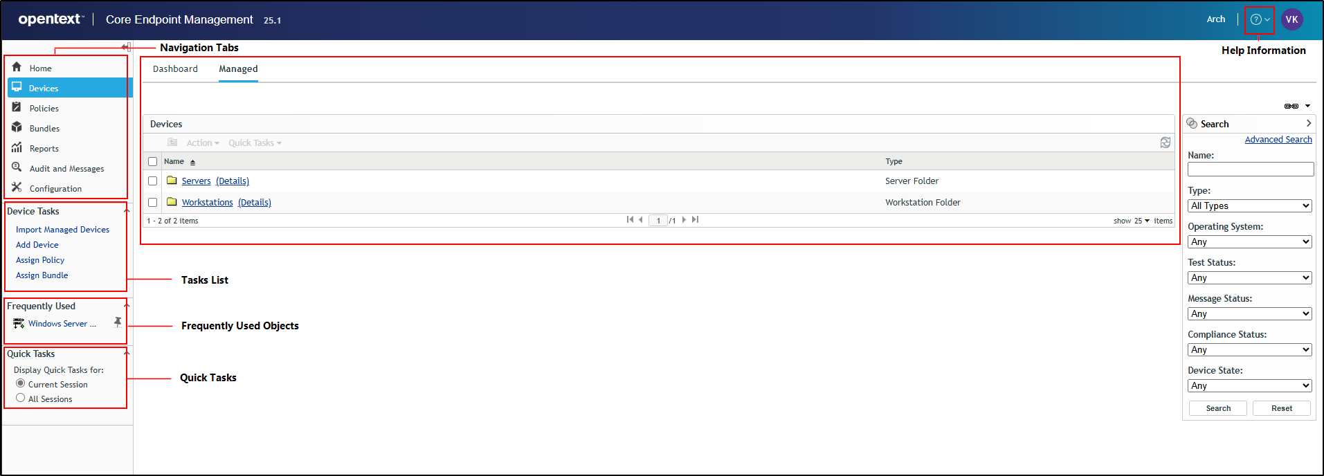Viewport: 1324px width, 476px height.
Task: Check the Workstations row checkbox
Action: pyautogui.click(x=153, y=202)
